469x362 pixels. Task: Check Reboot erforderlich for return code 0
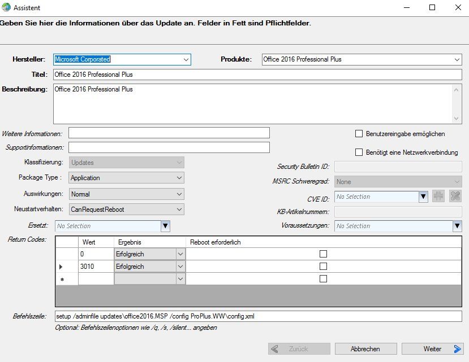coord(323,254)
